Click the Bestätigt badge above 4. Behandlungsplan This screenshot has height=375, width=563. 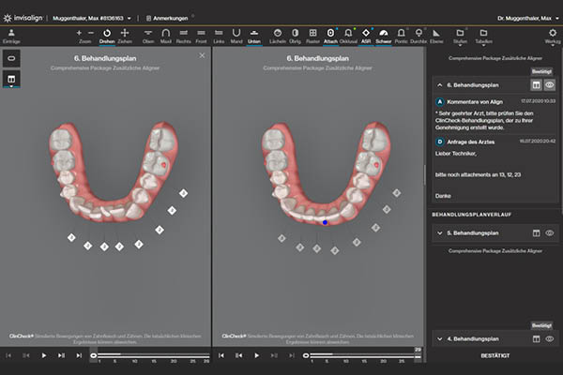(541, 325)
